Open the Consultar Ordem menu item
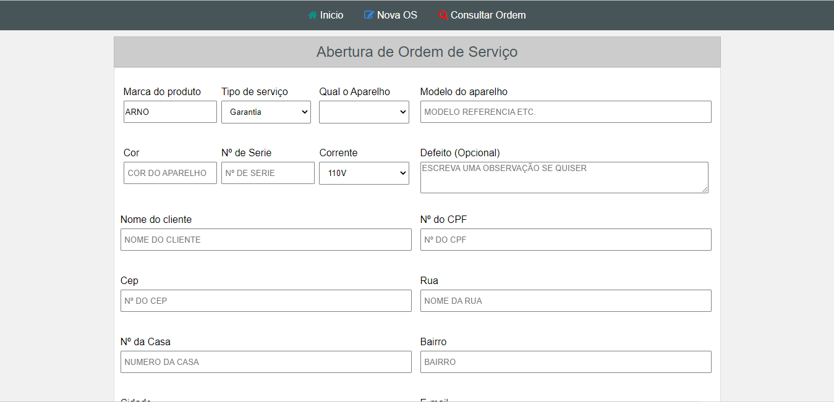 tap(488, 15)
